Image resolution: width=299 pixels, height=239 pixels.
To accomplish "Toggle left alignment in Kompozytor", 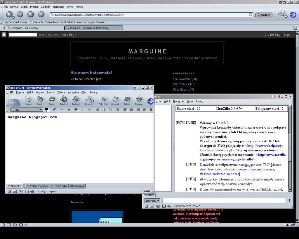I will [x=125, y=110].
